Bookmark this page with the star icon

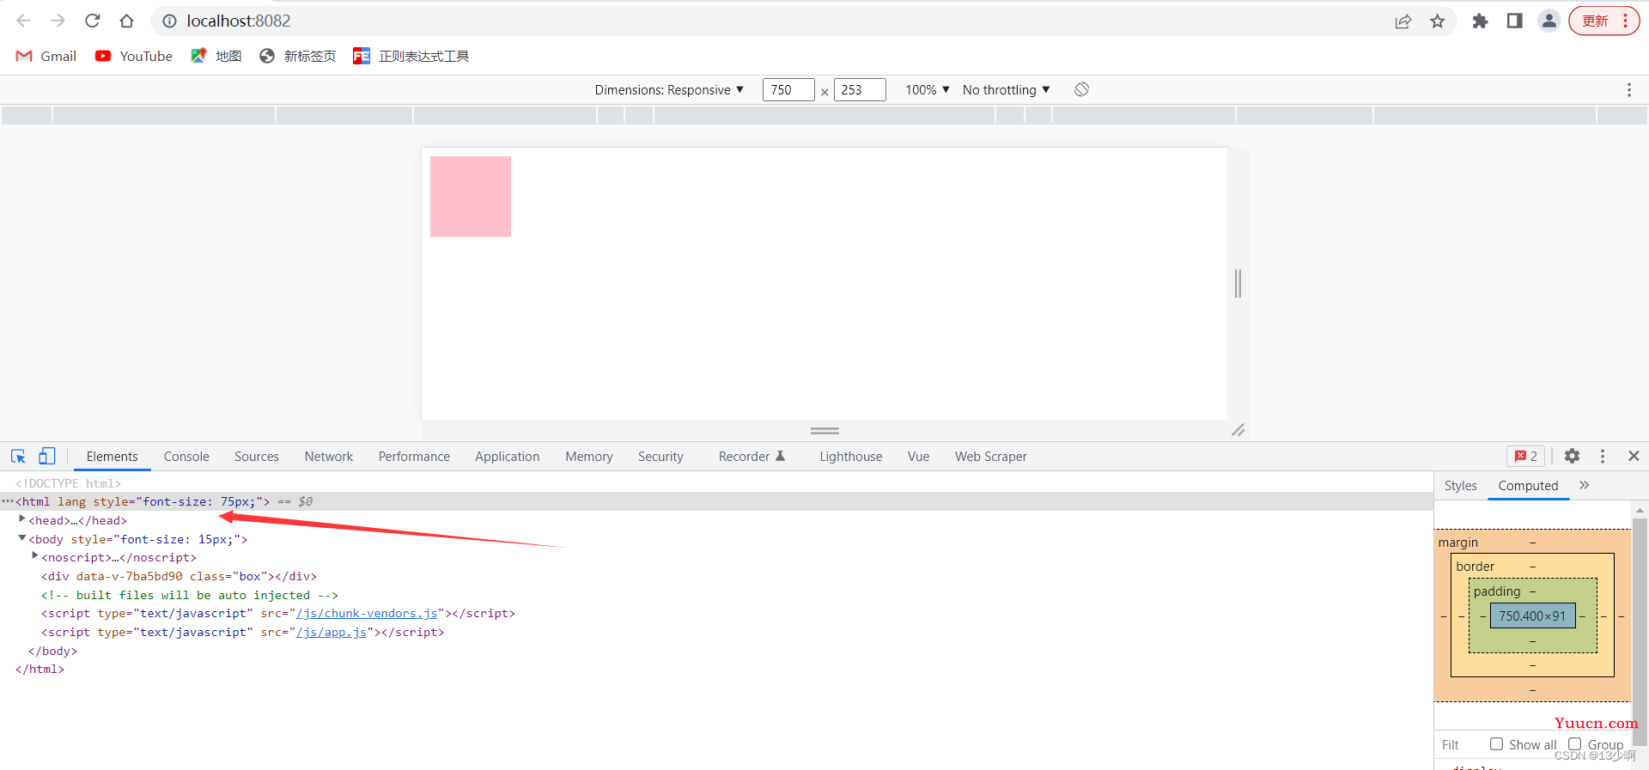click(1438, 21)
